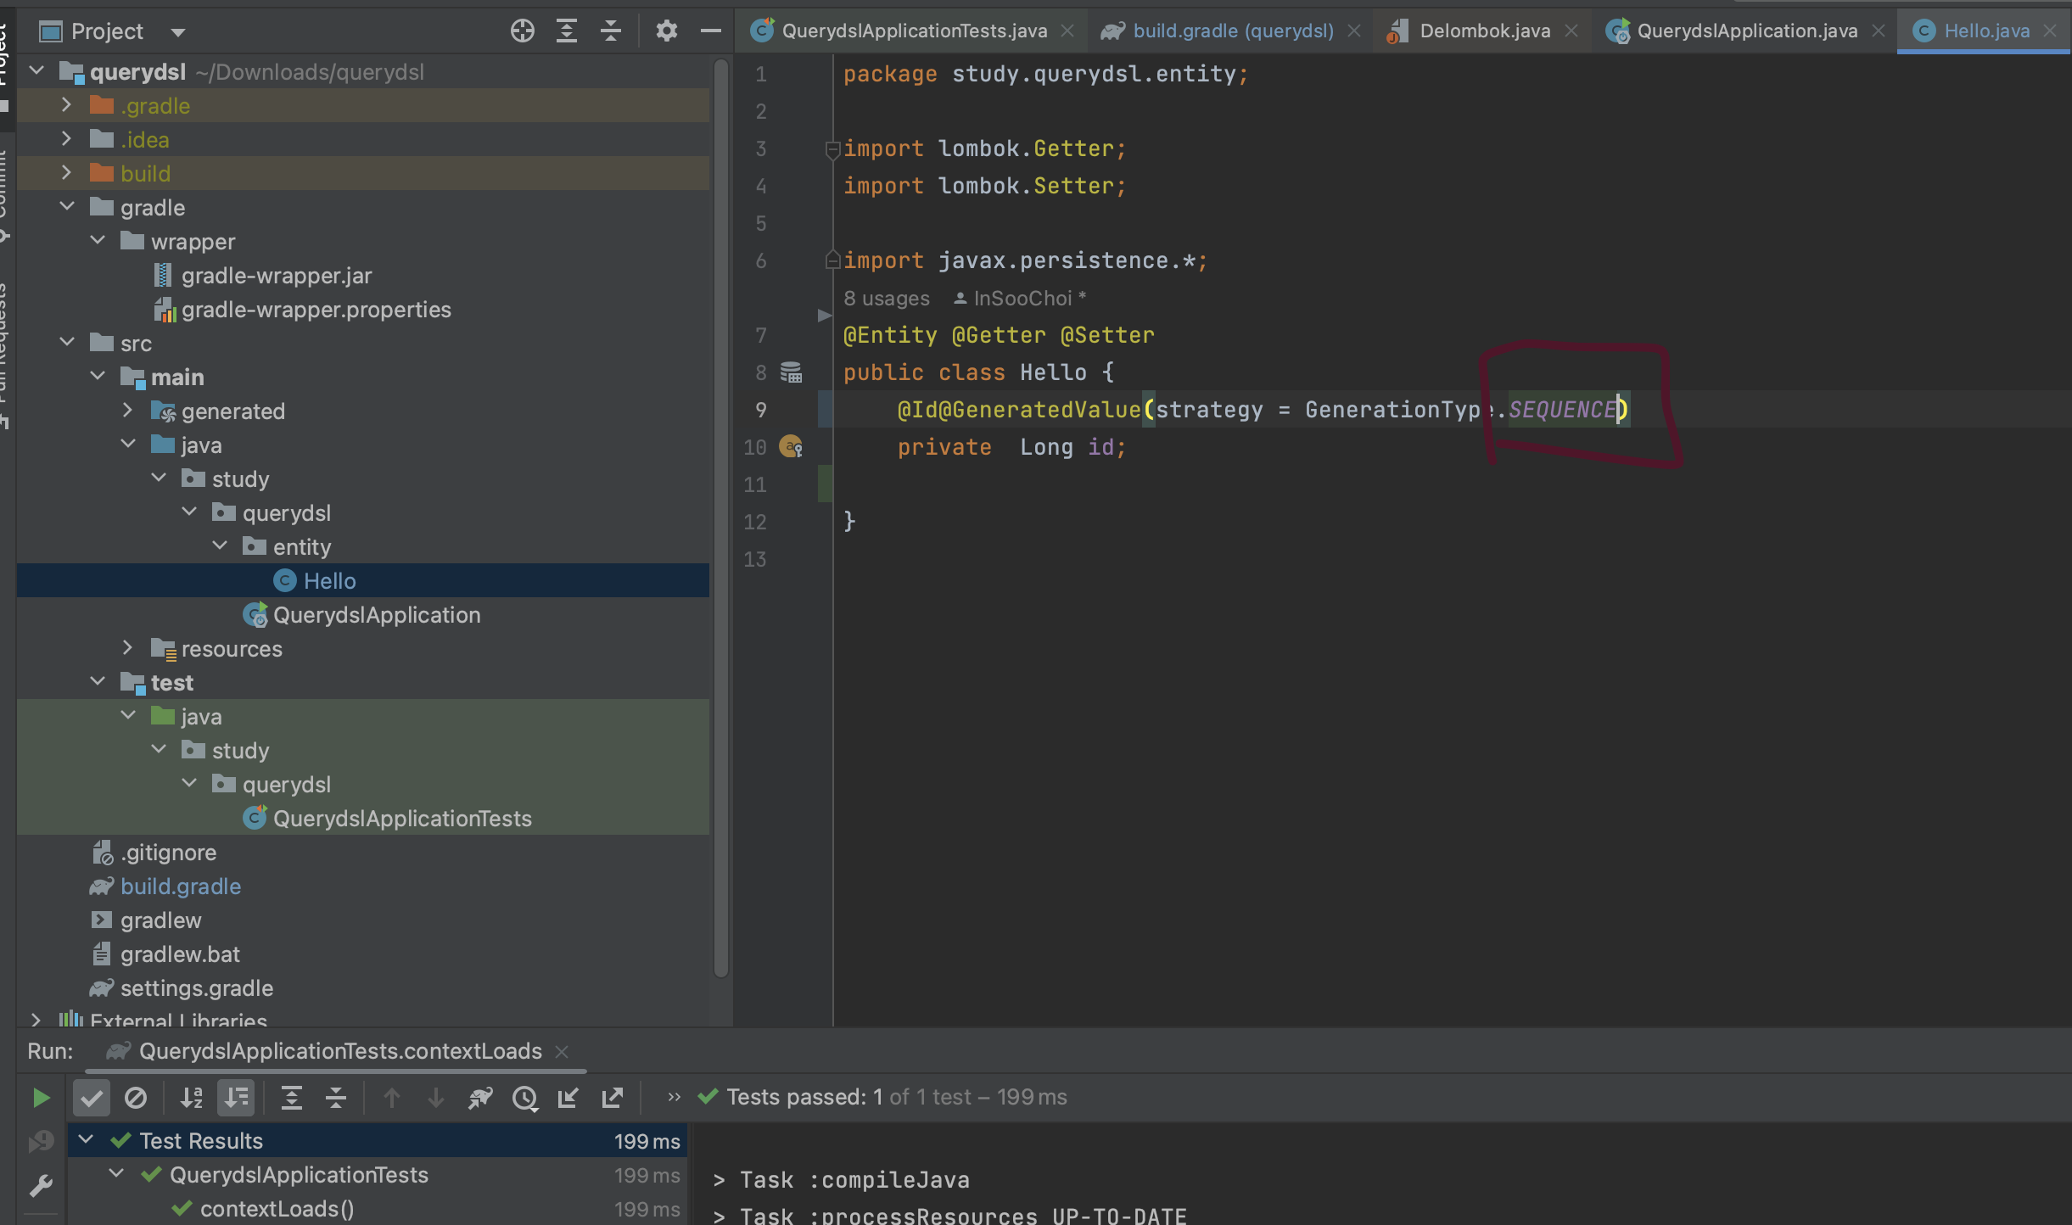Collapse the querydsl root project node
This screenshot has height=1225, width=2072.
(36, 70)
